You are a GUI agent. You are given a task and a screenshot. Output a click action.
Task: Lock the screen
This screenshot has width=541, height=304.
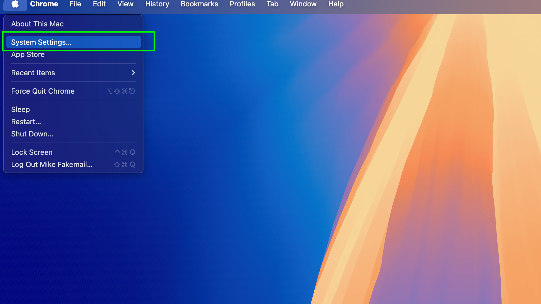[32, 152]
